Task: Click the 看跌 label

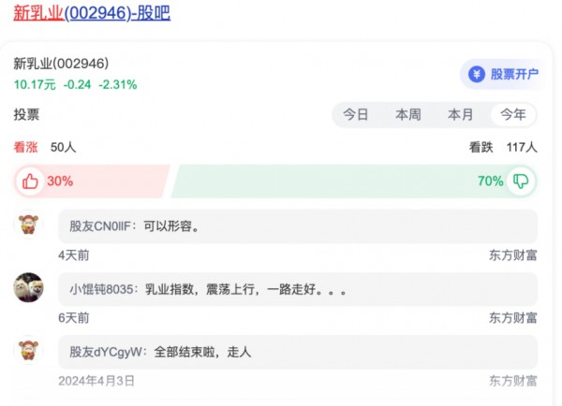Action: pyautogui.click(x=481, y=147)
